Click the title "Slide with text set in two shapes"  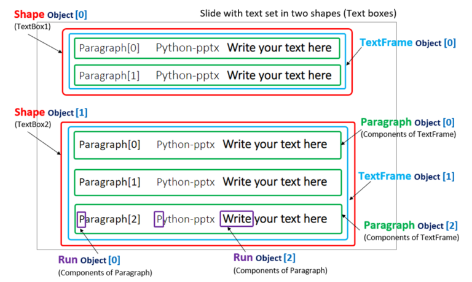pos(271,13)
